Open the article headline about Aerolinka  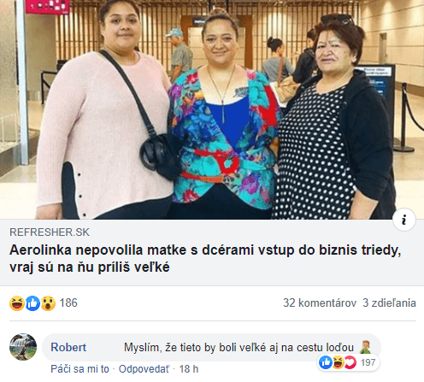click(x=205, y=258)
